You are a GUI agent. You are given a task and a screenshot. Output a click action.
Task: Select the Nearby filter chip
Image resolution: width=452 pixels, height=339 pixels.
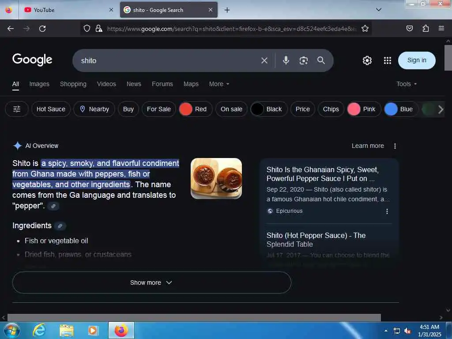click(x=94, y=109)
